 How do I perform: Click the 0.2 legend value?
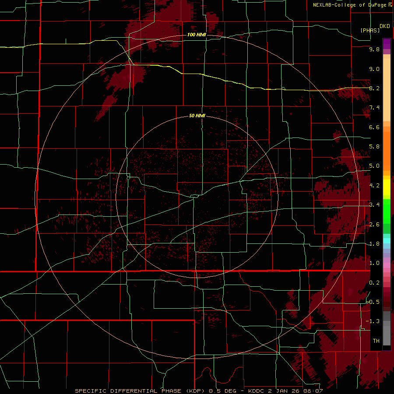tap(374, 283)
